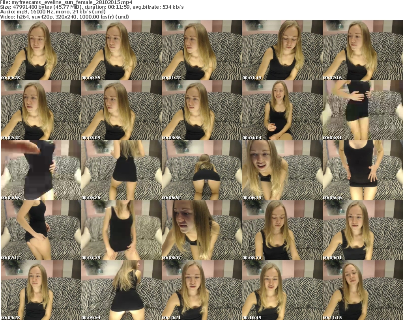Open the thumbnail stamped 00:09:54
404x320 pixels.
pos(122,290)
